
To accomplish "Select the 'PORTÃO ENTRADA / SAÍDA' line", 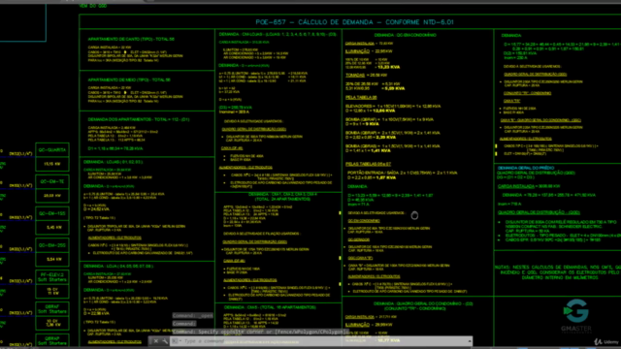I will 403,173.
